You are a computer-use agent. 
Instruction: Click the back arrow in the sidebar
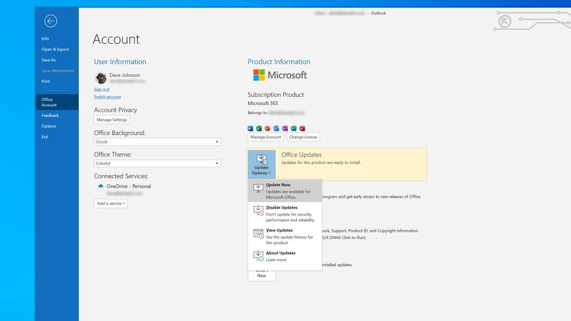pyautogui.click(x=51, y=21)
